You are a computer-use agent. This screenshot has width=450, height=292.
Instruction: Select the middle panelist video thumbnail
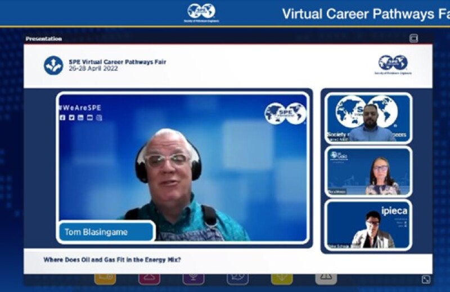[368, 172]
